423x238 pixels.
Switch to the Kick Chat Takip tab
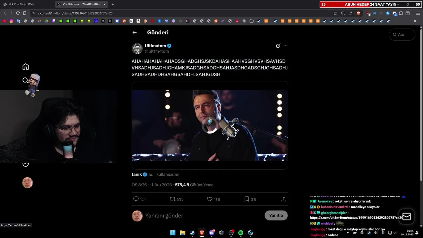tap(26, 4)
